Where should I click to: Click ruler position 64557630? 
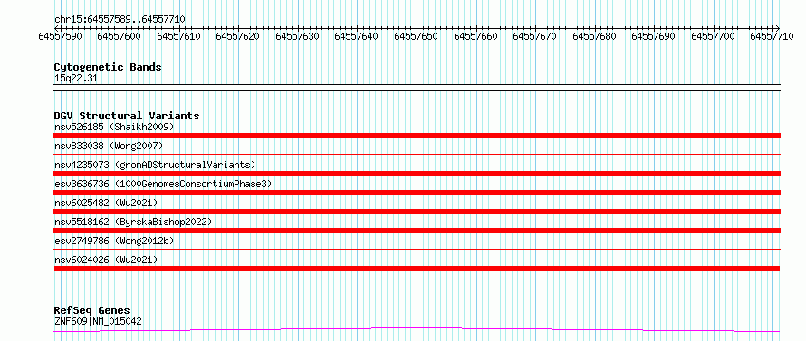pyautogui.click(x=298, y=36)
